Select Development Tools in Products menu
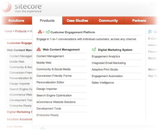 point(49,108)
